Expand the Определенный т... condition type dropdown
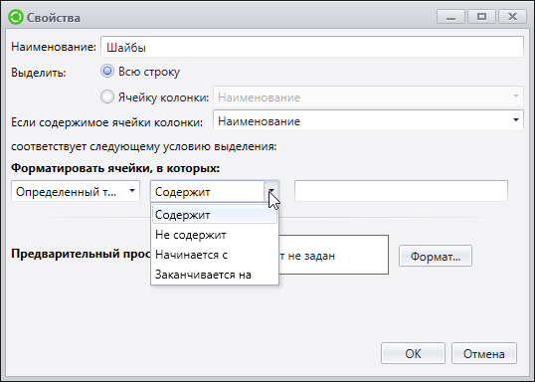The height and width of the screenshot is (382, 535). 76,192
